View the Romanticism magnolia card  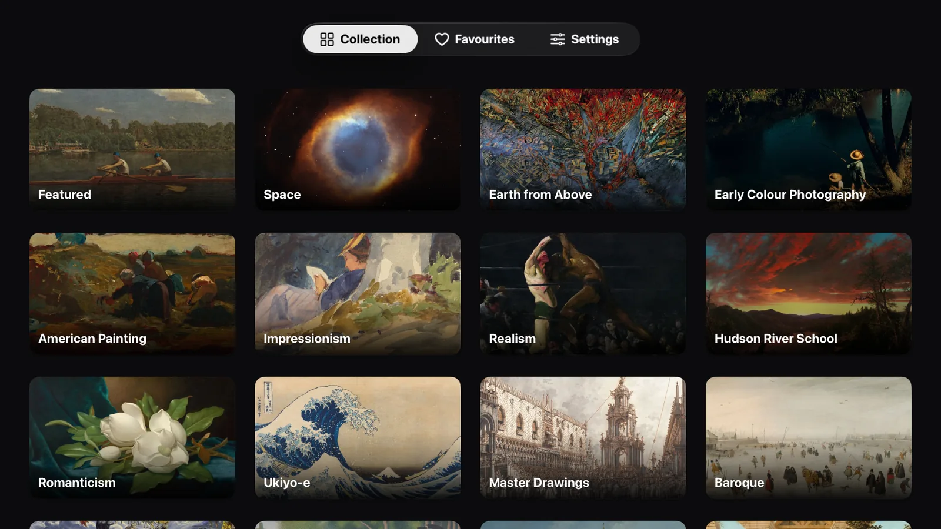132,437
